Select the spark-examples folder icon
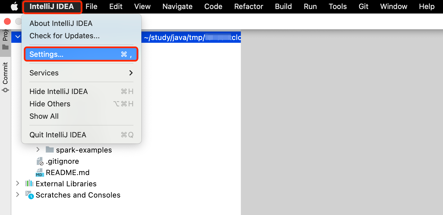 (x=50, y=150)
